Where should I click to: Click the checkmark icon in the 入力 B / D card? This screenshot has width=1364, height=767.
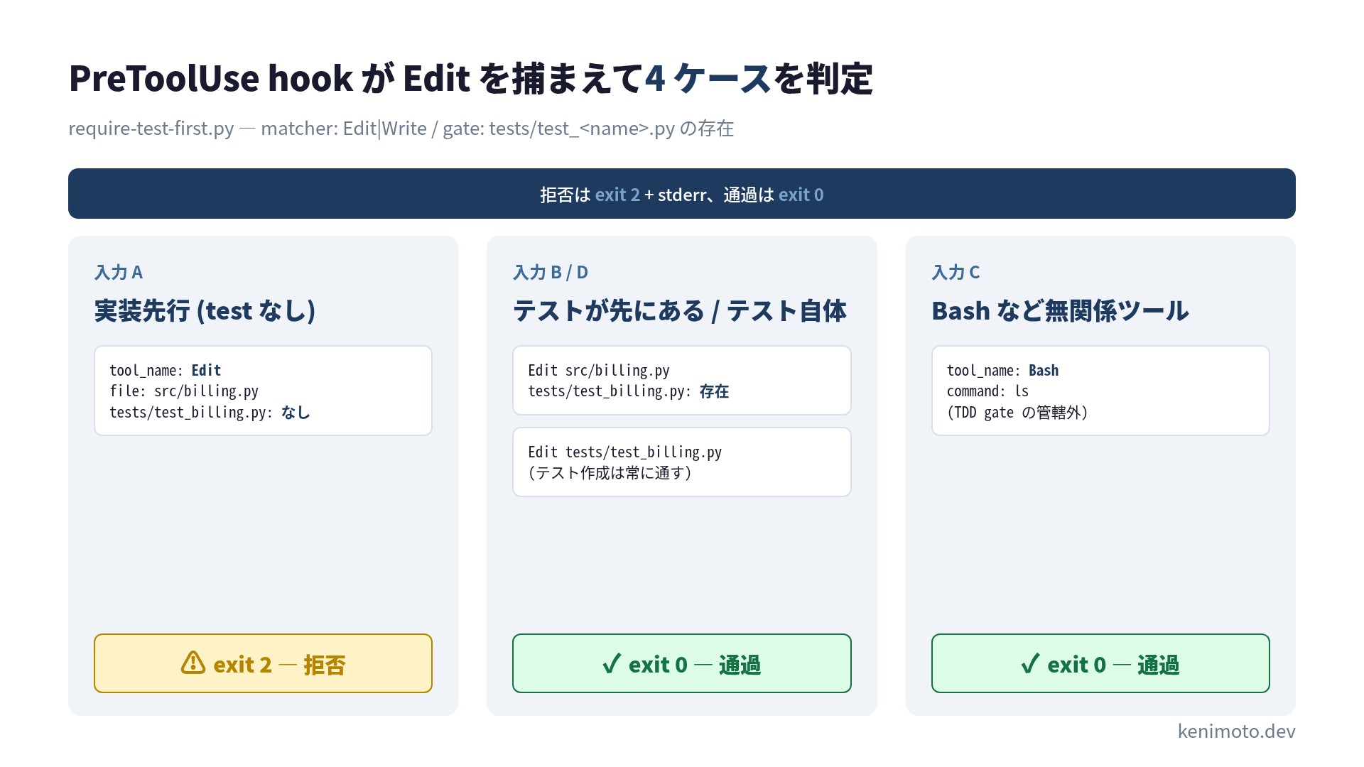tap(612, 663)
